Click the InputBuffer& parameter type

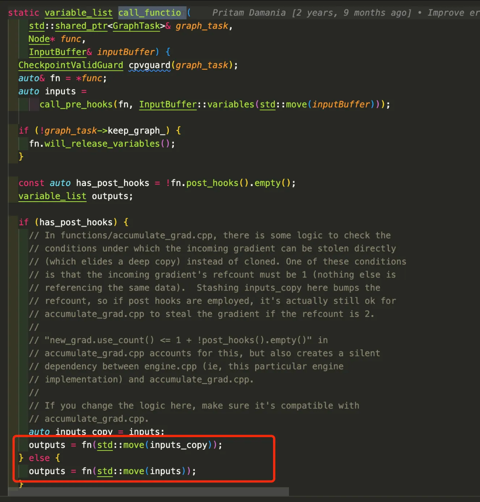click(x=60, y=52)
